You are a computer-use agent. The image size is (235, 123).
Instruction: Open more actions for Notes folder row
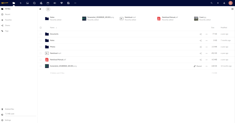pos(207,41)
